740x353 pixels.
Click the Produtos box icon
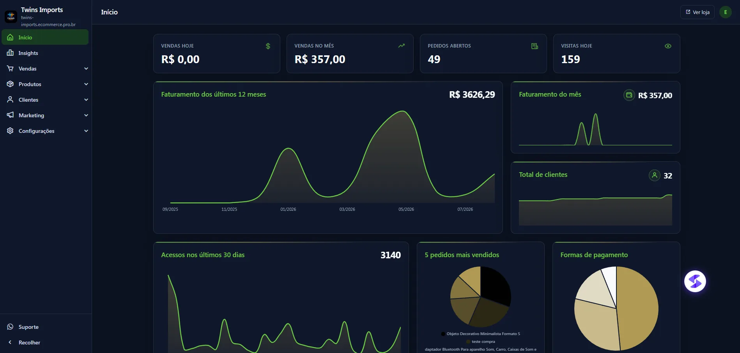click(11, 84)
